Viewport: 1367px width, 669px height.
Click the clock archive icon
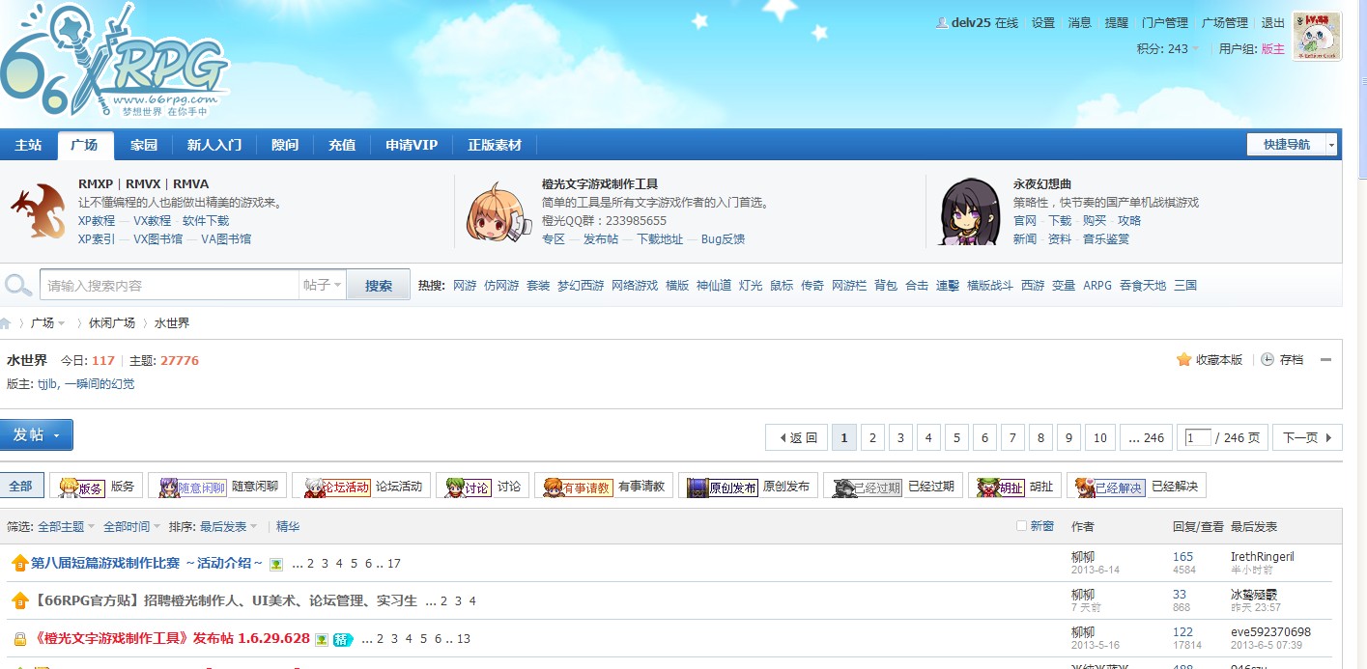click(1267, 359)
